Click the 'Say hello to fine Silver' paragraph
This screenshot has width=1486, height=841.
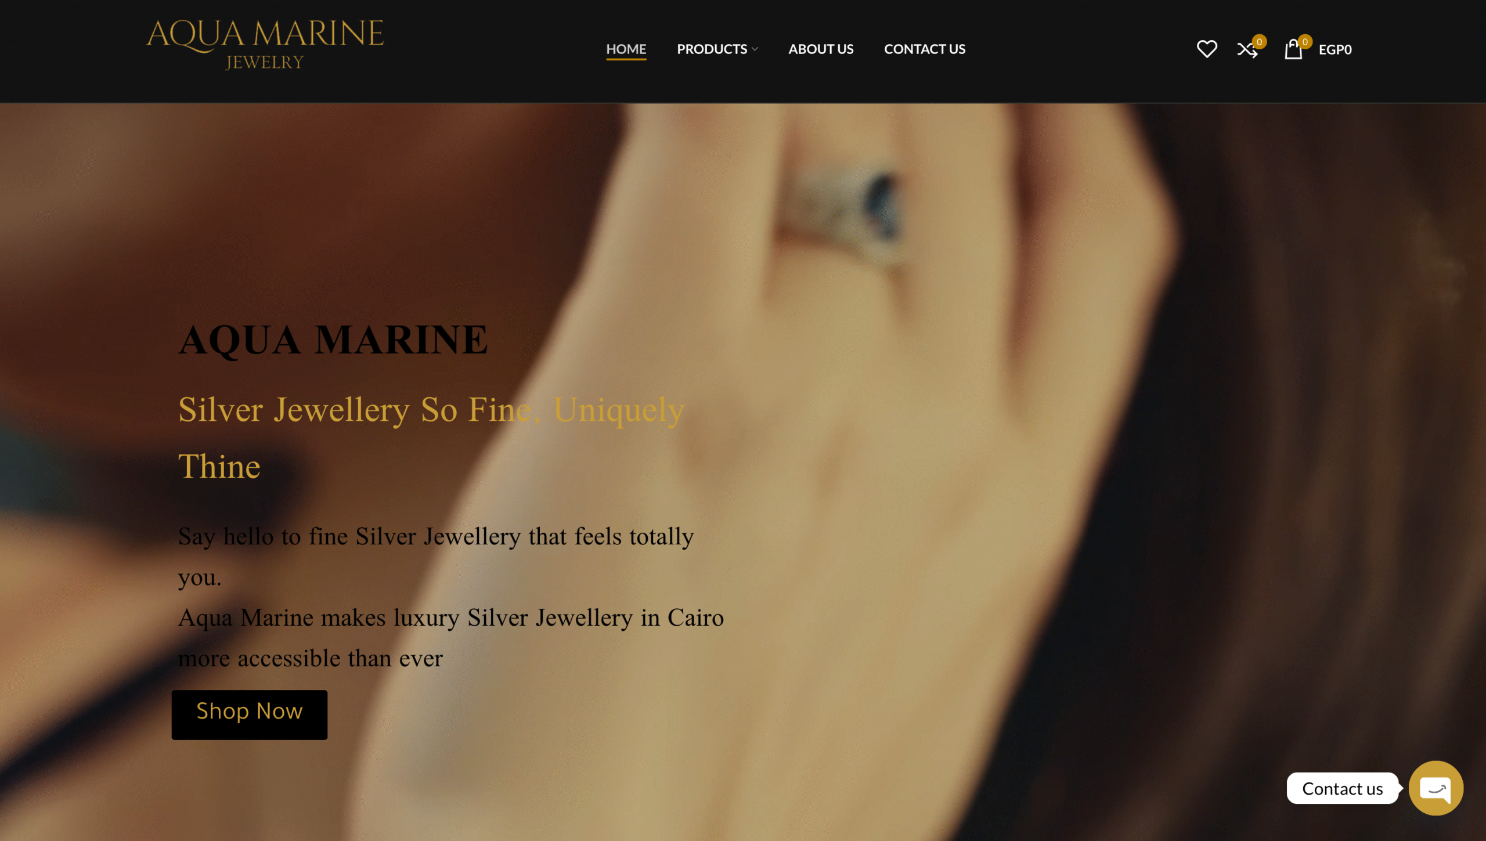click(x=435, y=556)
